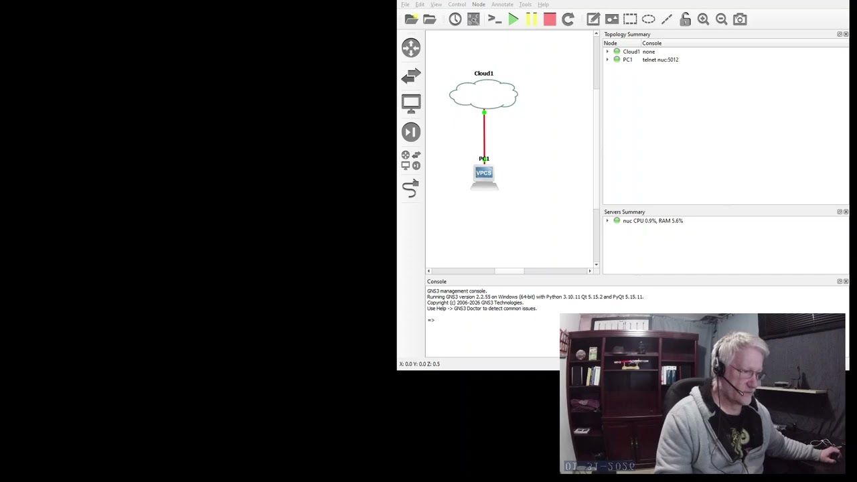This screenshot has height=482, width=857.
Task: Open the Annotate menu
Action: 502,5
